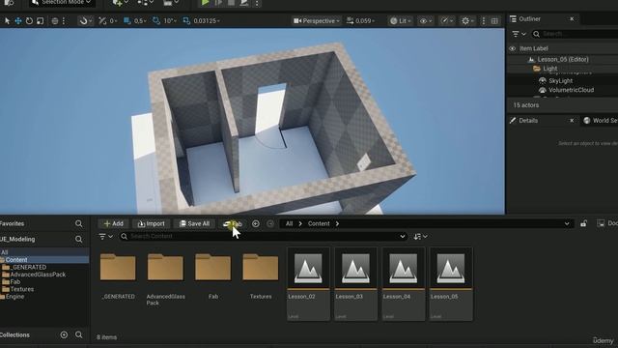The height and width of the screenshot is (348, 618).
Task: Open viewport Show flags eye menu
Action: (x=425, y=21)
